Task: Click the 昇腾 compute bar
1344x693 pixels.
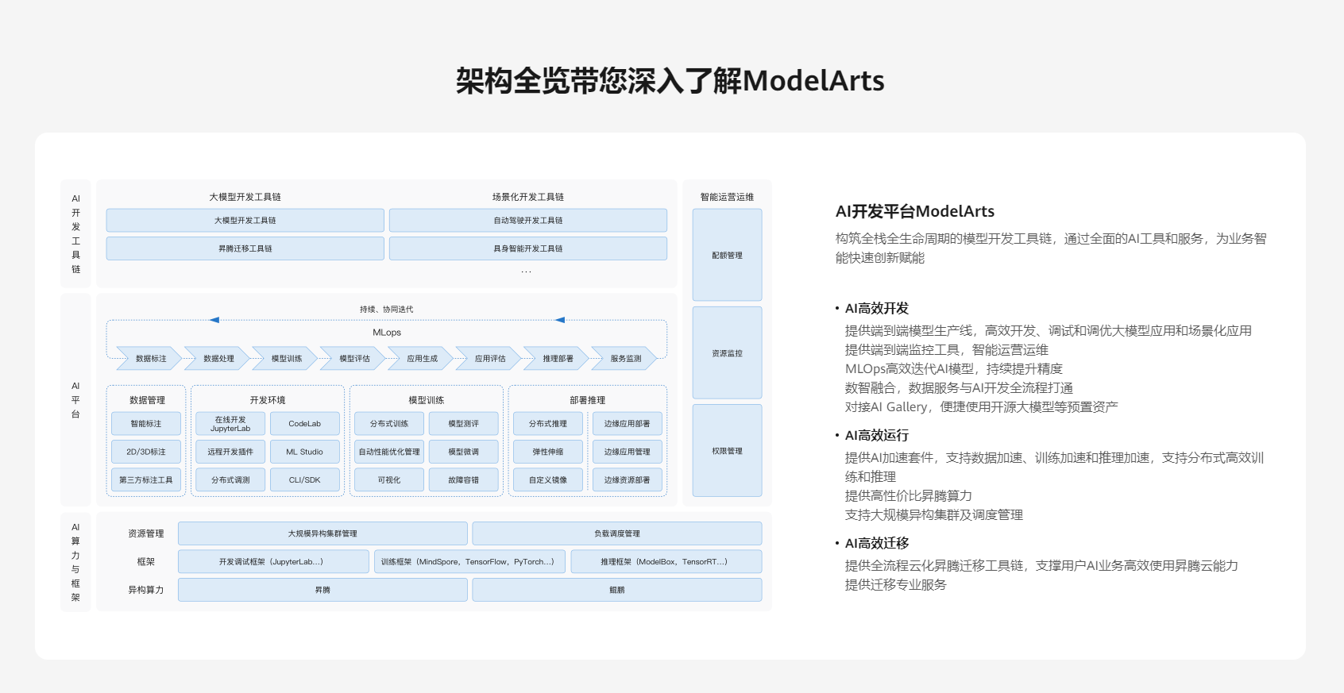Action: (x=322, y=590)
